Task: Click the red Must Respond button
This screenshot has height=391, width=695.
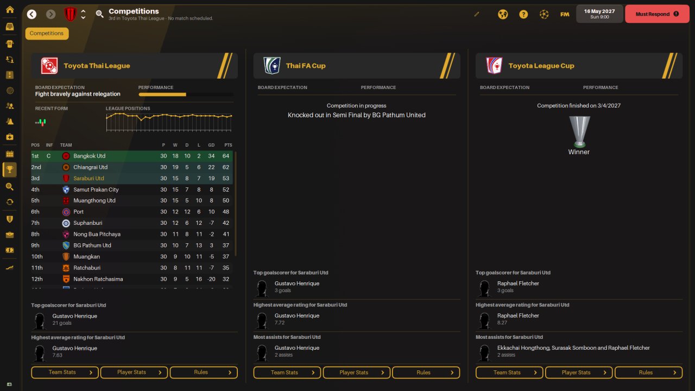Action: click(x=657, y=14)
